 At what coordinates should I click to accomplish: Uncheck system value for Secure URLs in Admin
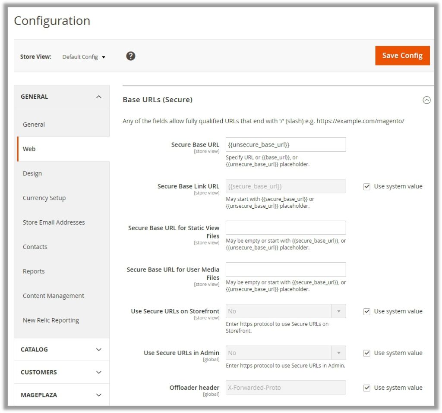pos(367,353)
